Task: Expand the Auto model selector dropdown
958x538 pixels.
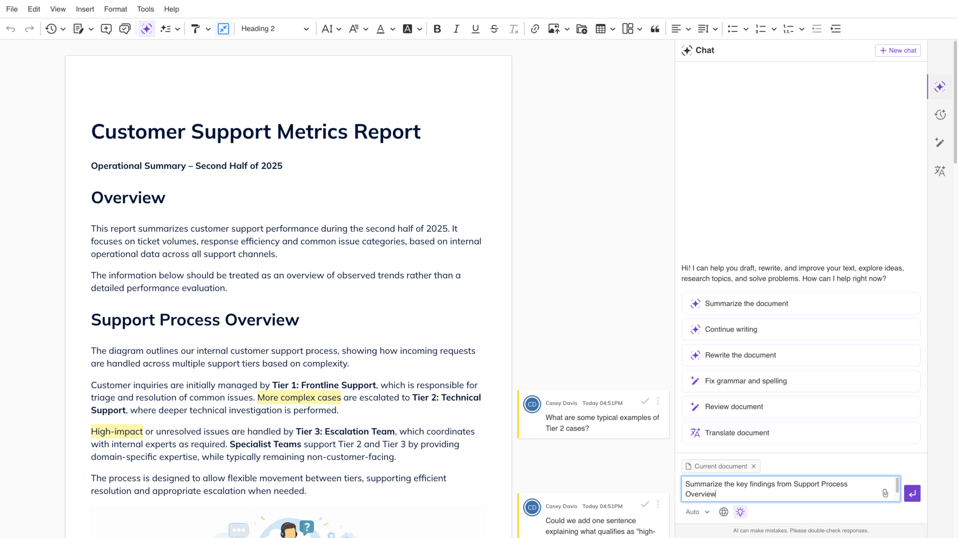Action: (697, 512)
